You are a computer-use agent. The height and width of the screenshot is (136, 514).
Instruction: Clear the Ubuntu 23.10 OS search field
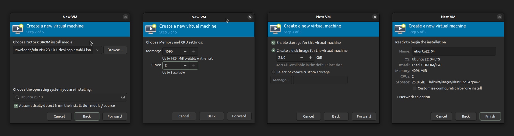tap(123, 97)
